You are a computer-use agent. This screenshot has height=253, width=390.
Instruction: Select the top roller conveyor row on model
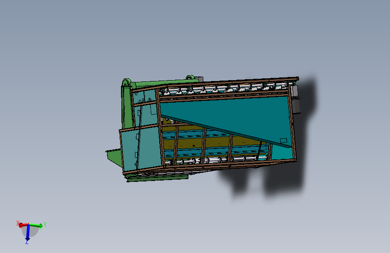point(226,88)
